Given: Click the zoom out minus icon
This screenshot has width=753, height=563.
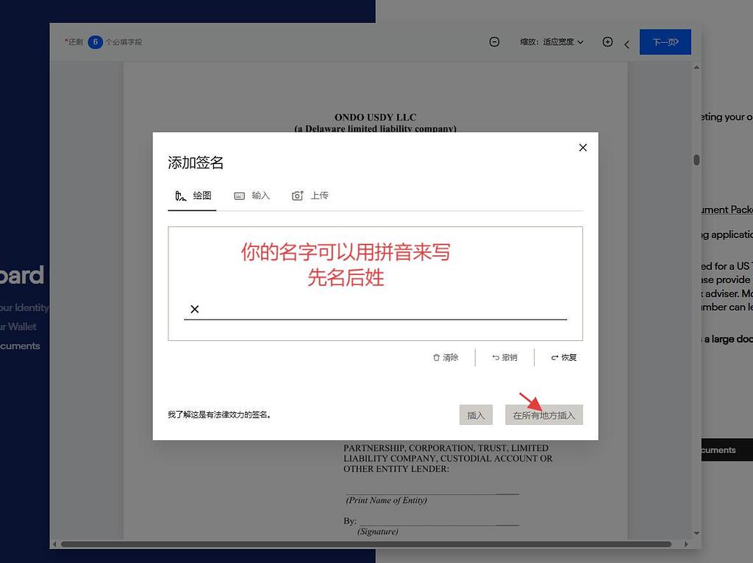Looking at the screenshot, I should coord(494,42).
